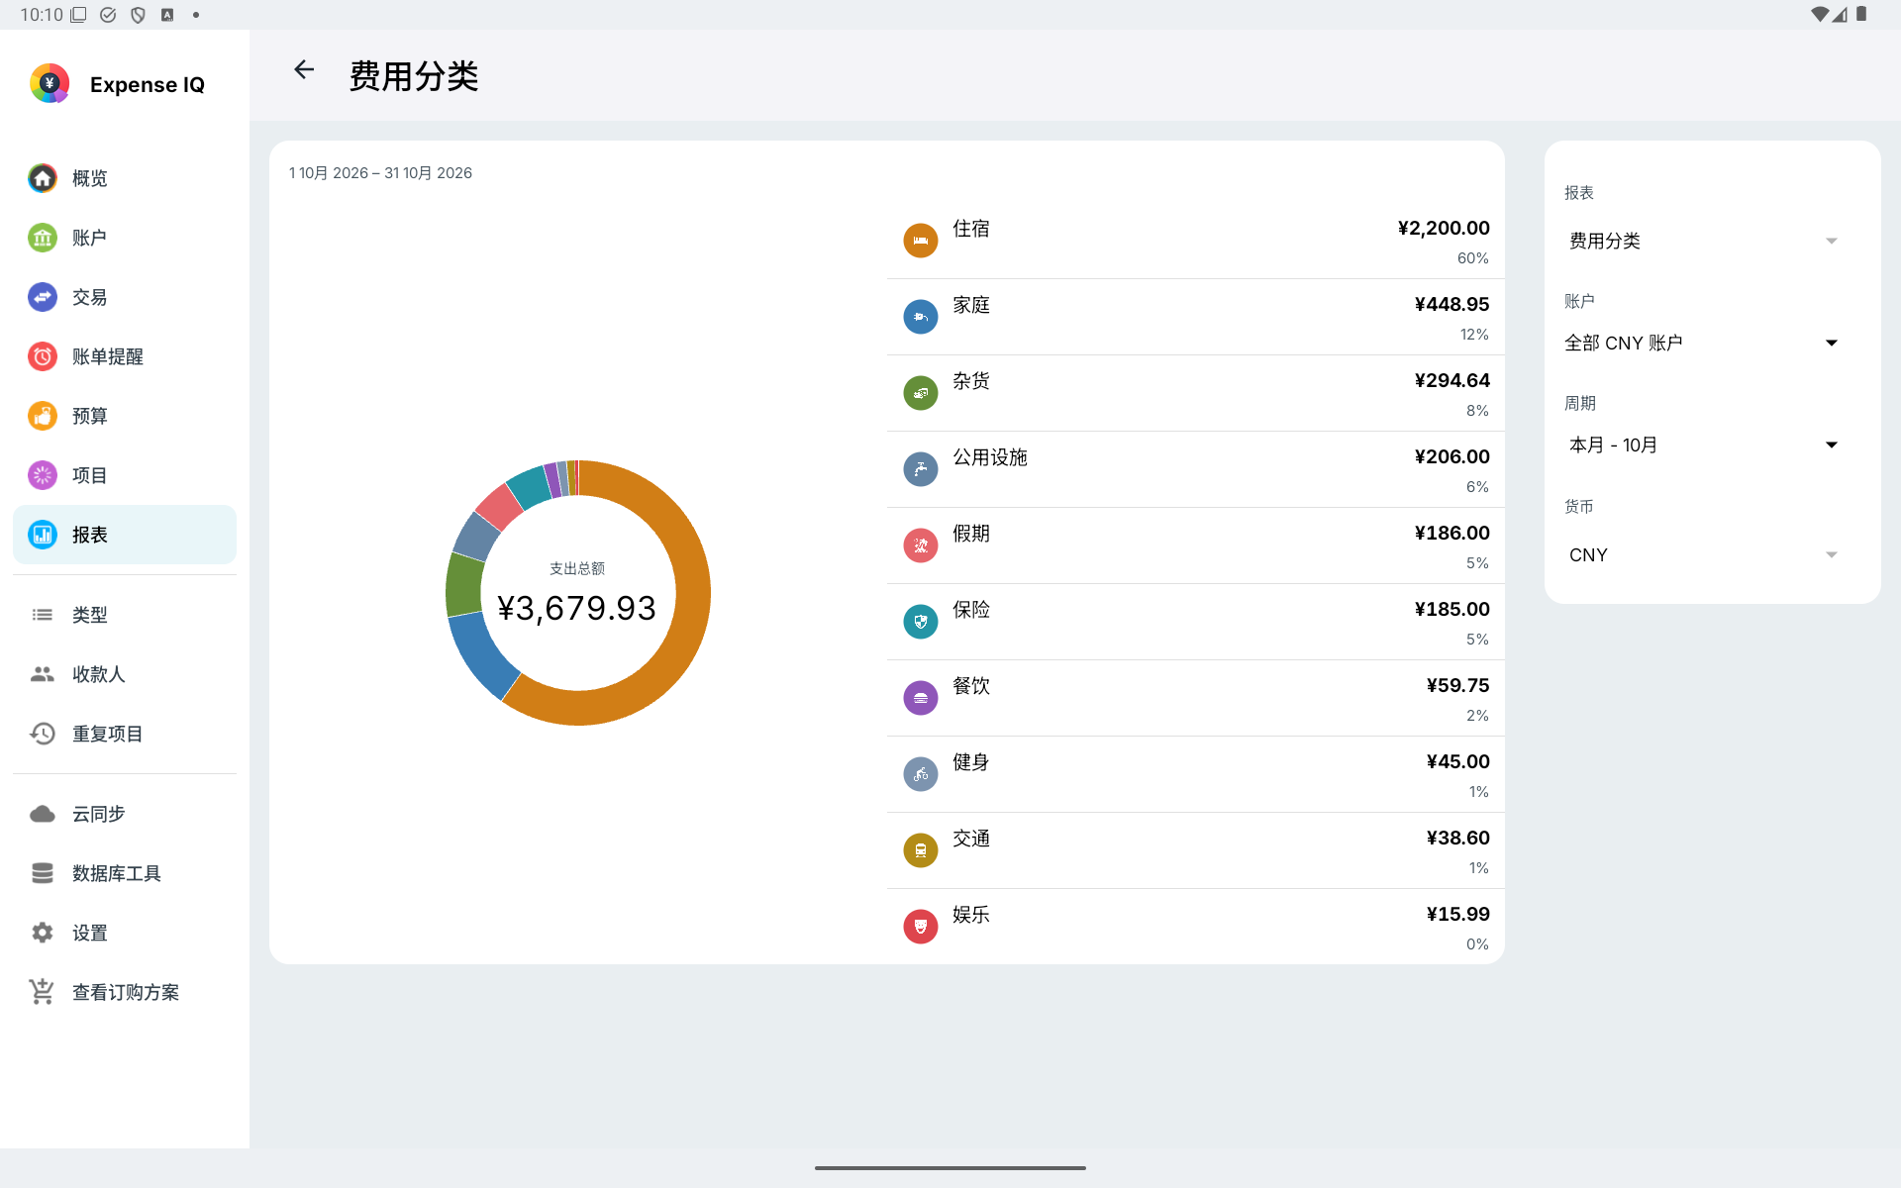Click the 报表 reports icon
This screenshot has width=1901, height=1188.
click(43, 535)
